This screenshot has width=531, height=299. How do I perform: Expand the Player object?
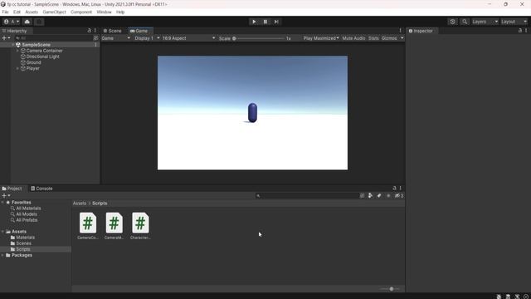17,68
